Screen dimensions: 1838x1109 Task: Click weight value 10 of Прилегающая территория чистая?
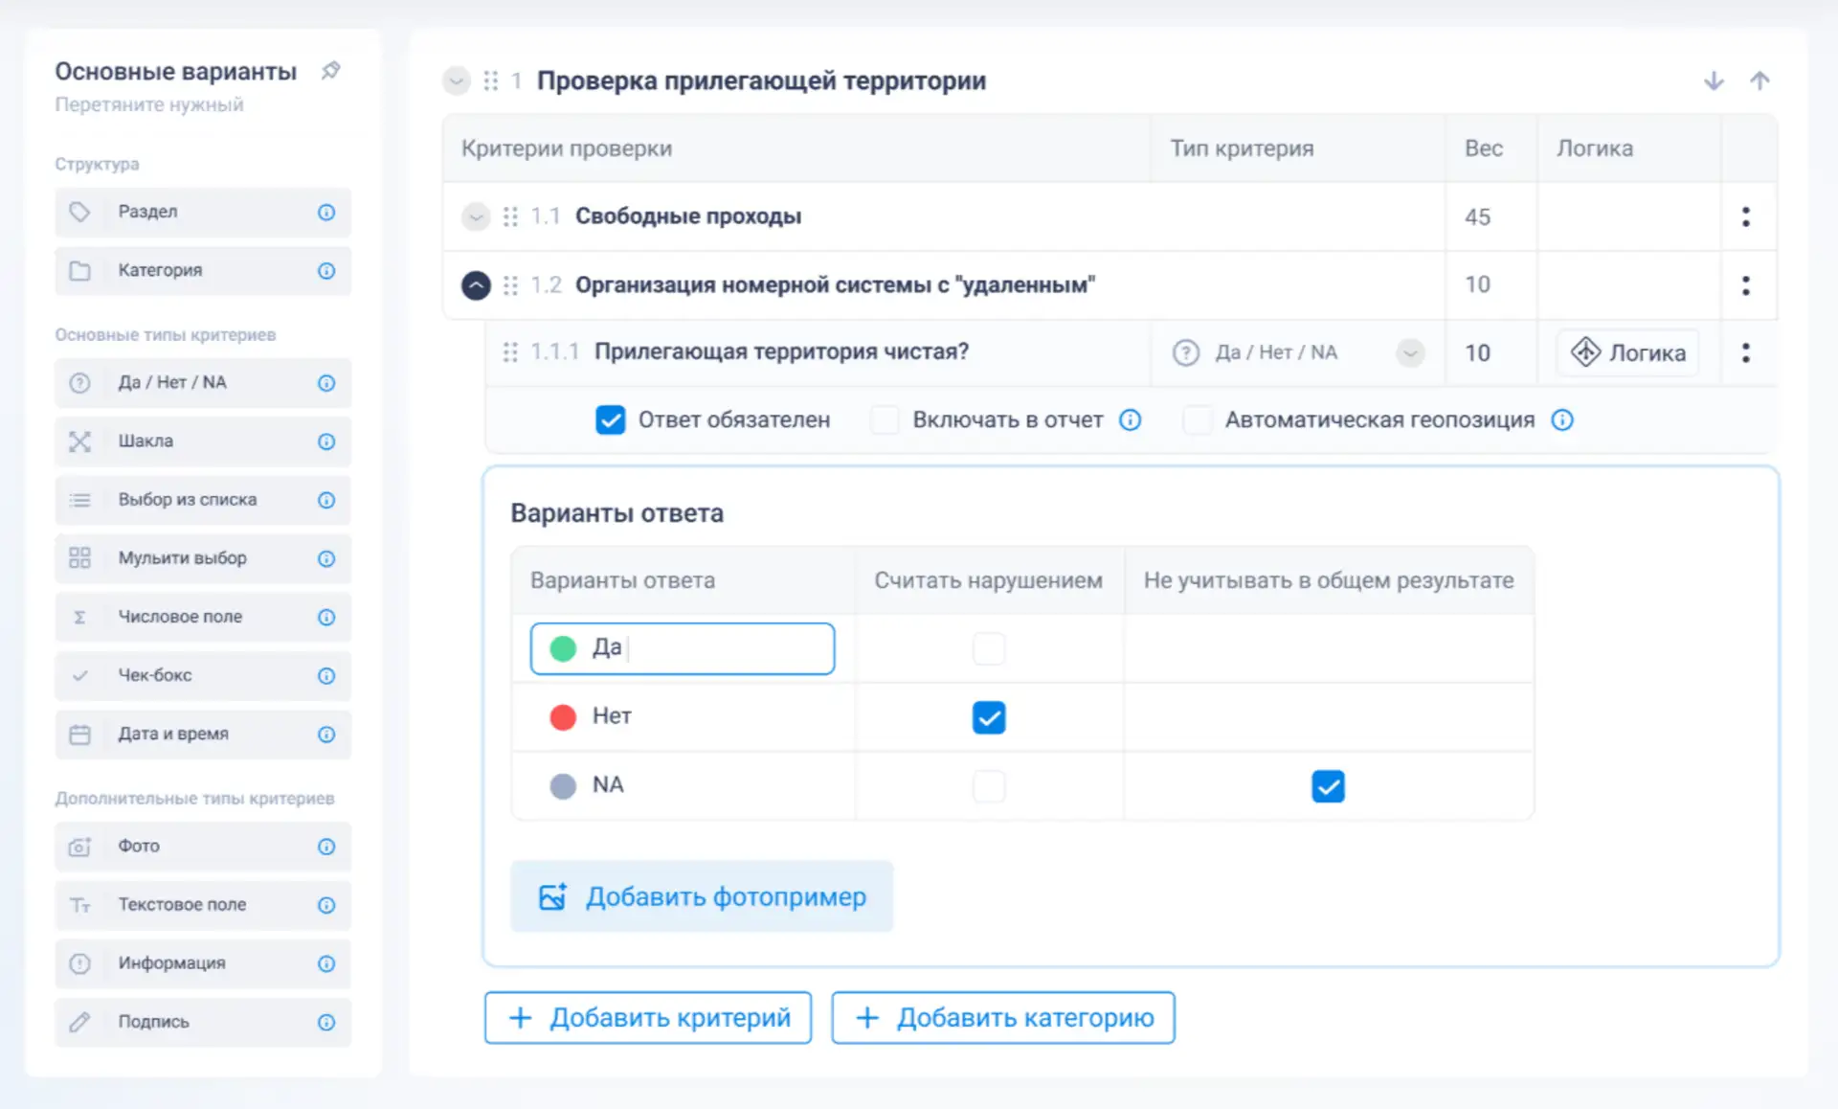click(x=1477, y=352)
